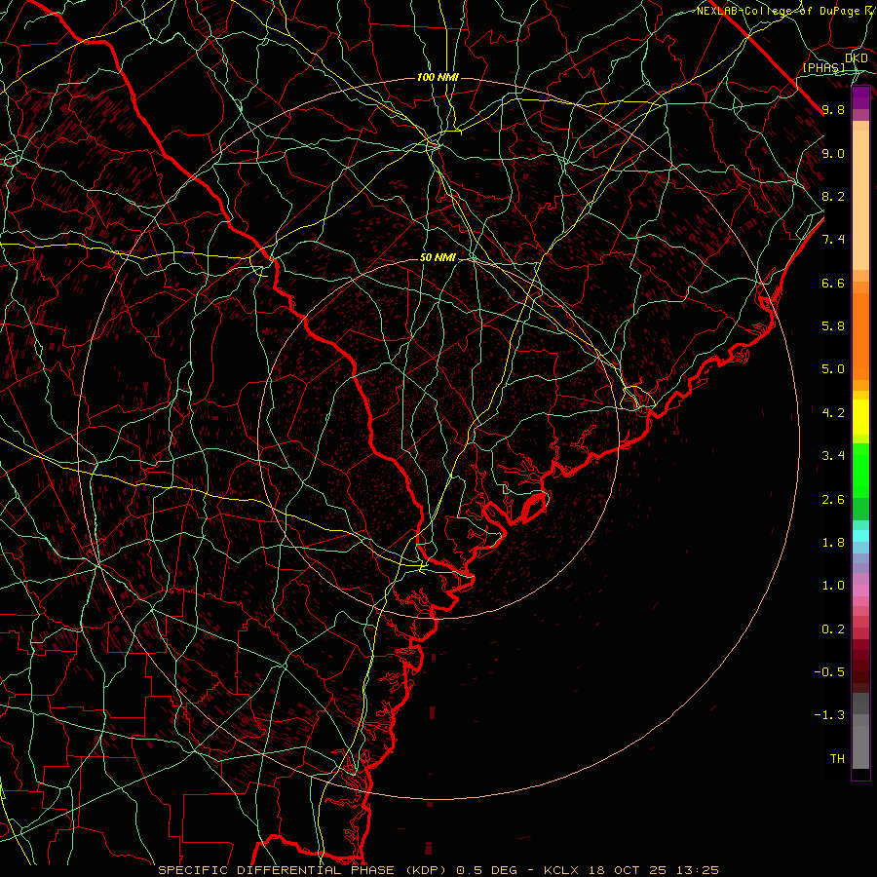Click the 2.6 scale value label
877x877 pixels.
[x=833, y=500]
